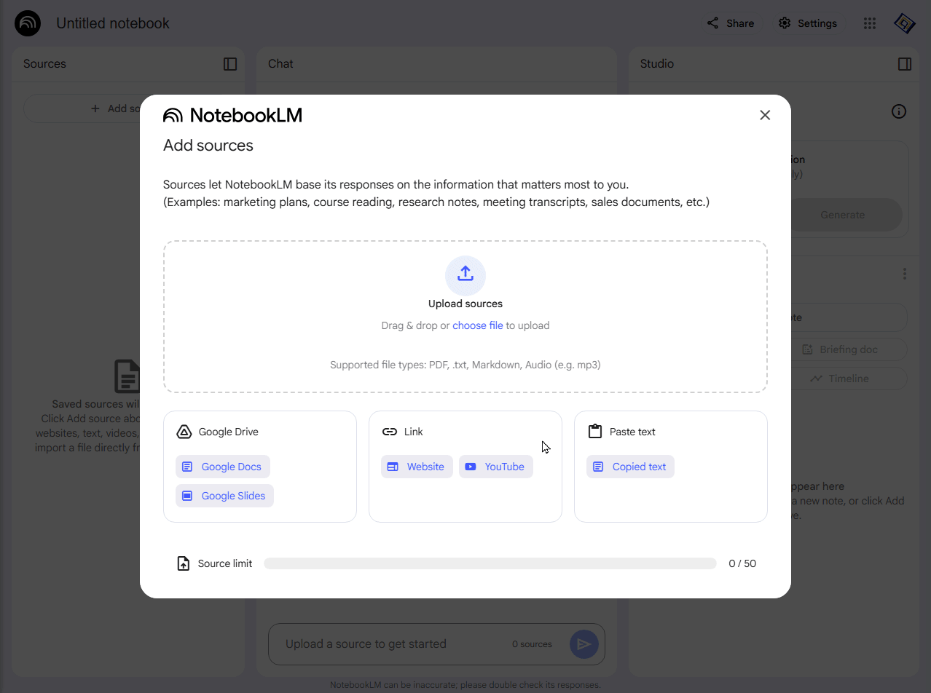Click the Studio info icon
Image resolution: width=931 pixels, height=693 pixels.
pos(899,111)
